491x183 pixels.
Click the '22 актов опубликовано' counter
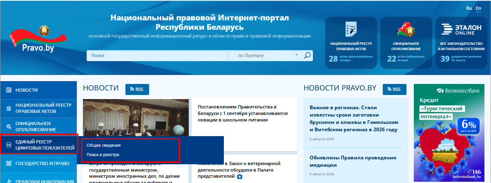pyautogui.click(x=406, y=59)
